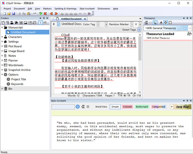Click Color Tag minus button

[x=98, y=24]
